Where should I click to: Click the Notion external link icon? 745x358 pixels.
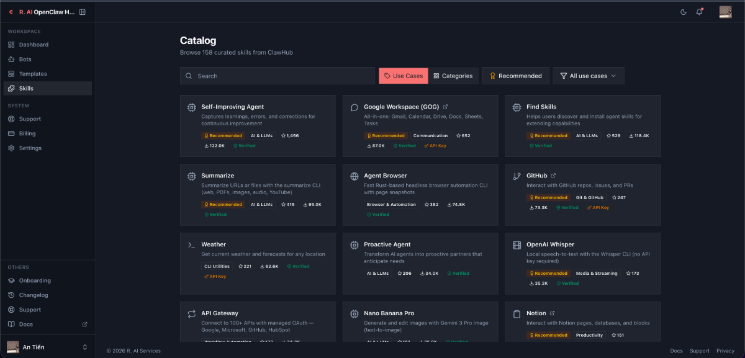click(x=553, y=313)
